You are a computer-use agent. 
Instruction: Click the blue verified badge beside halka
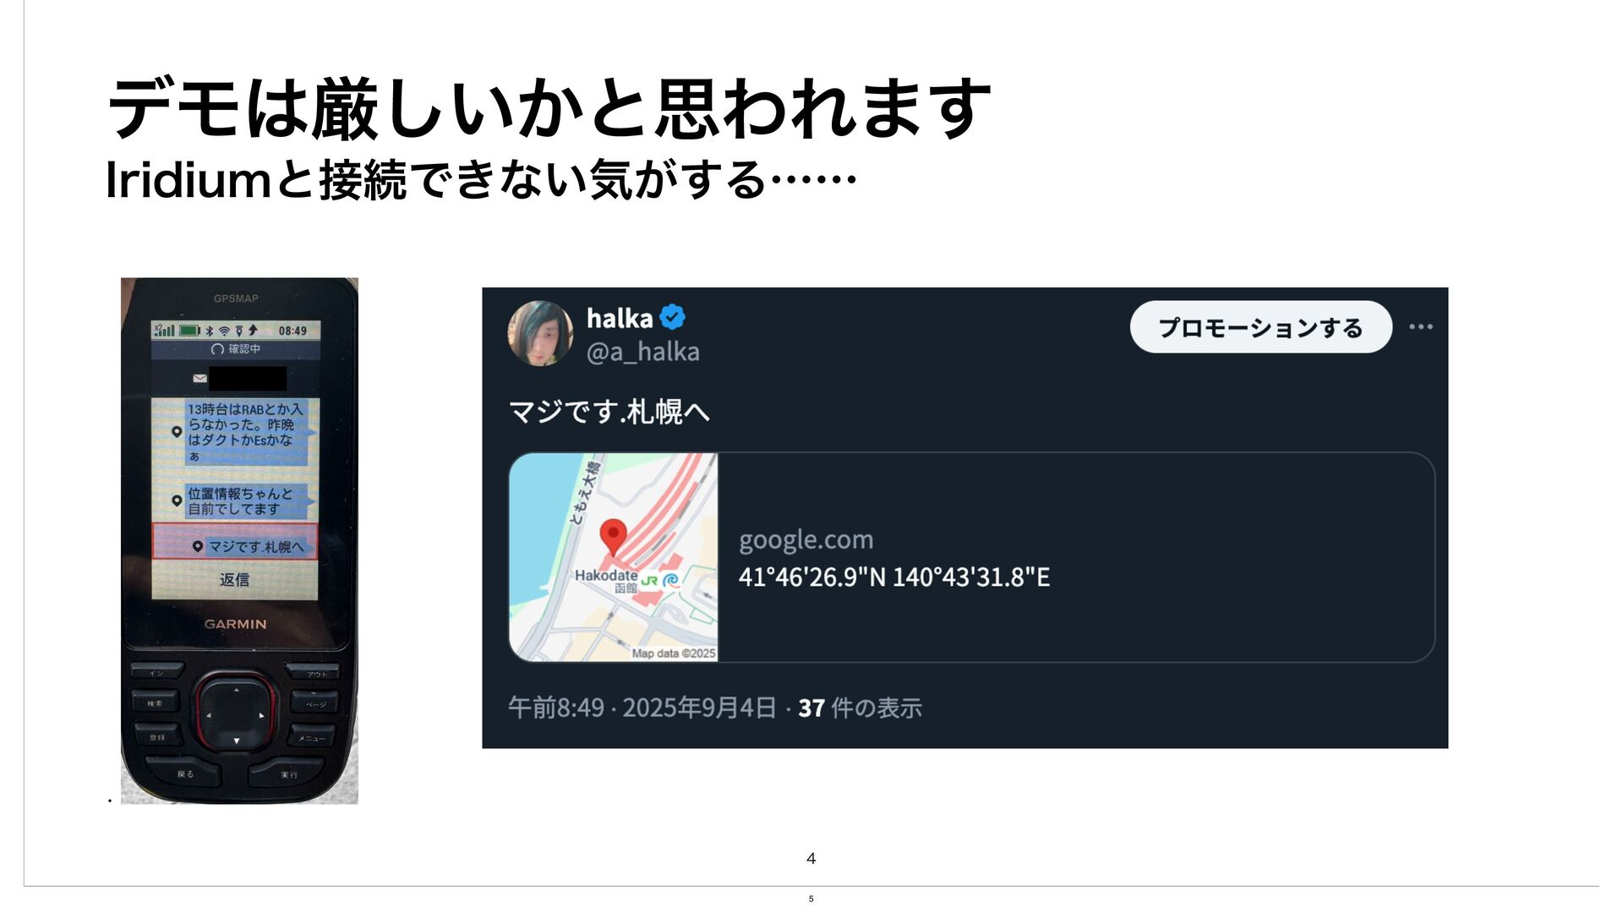[672, 318]
